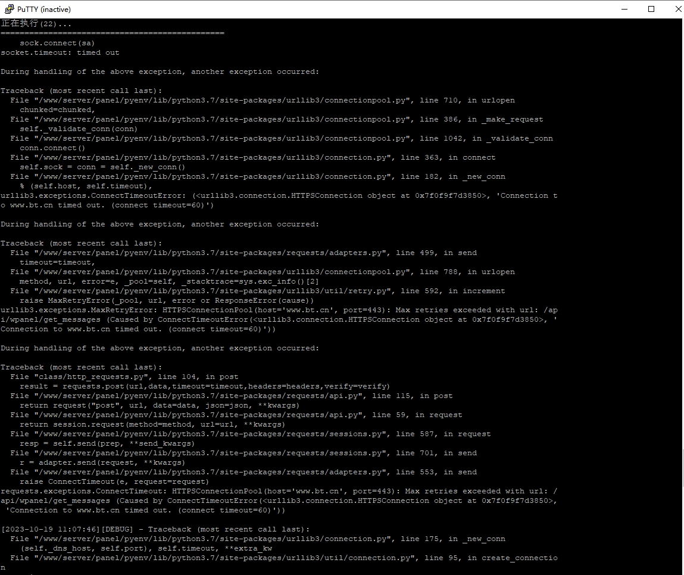
Task: Click the 'timeout=timeout,' code line
Action: click(57, 262)
